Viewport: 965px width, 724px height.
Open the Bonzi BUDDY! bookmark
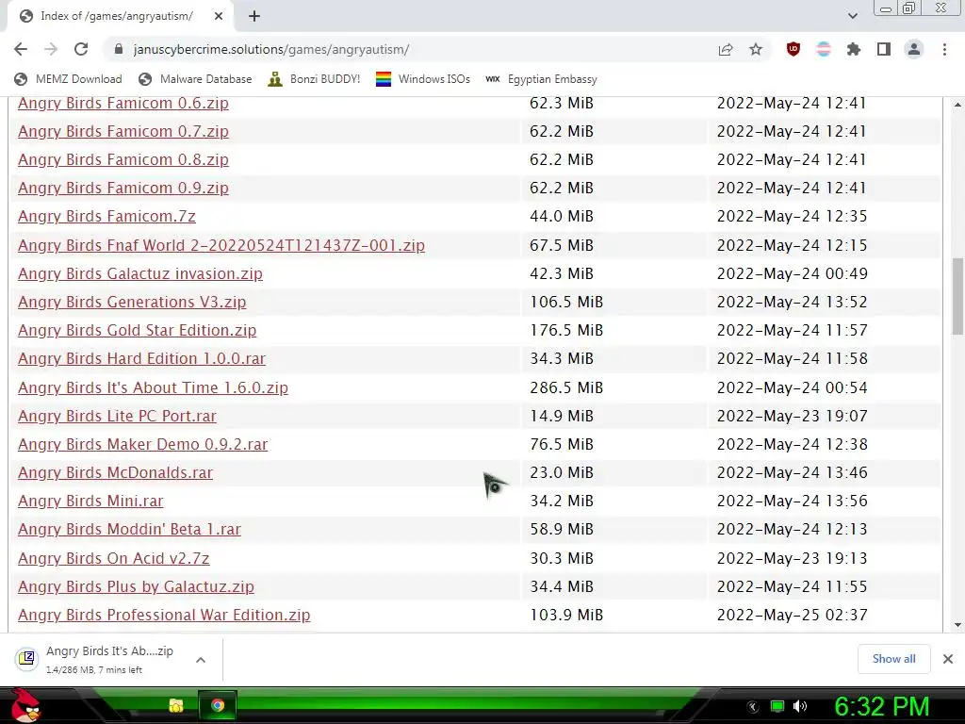[x=314, y=79]
